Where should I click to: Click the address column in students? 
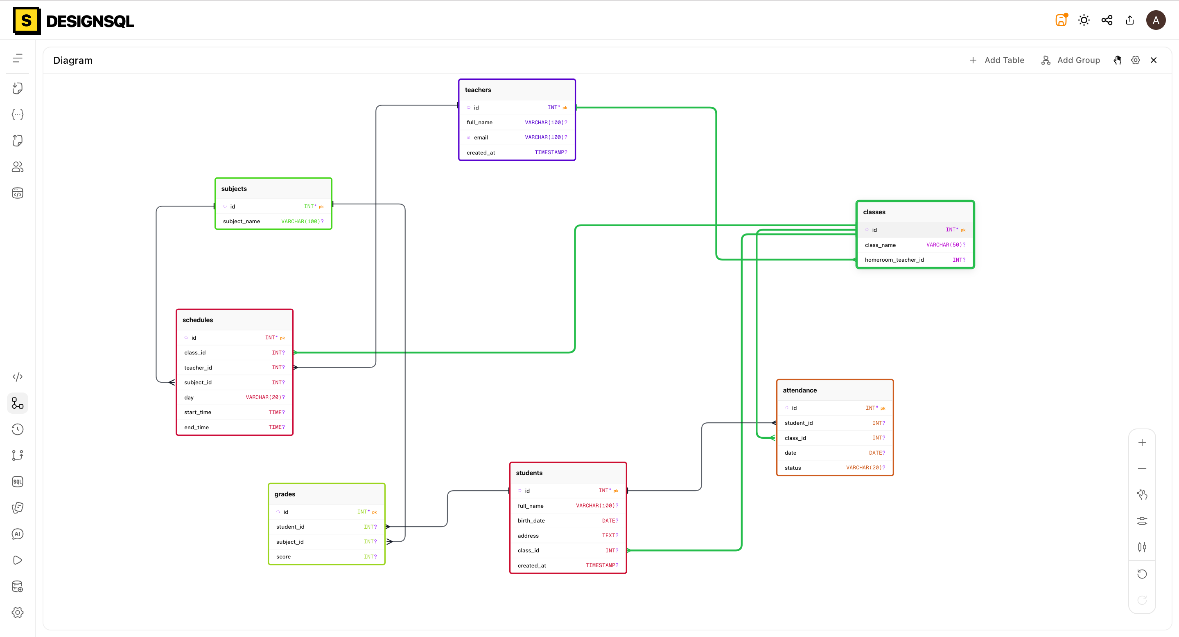568,536
